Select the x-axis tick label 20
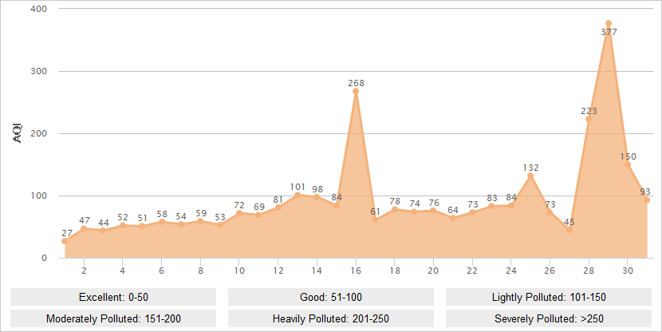The image size is (662, 332). click(x=434, y=271)
